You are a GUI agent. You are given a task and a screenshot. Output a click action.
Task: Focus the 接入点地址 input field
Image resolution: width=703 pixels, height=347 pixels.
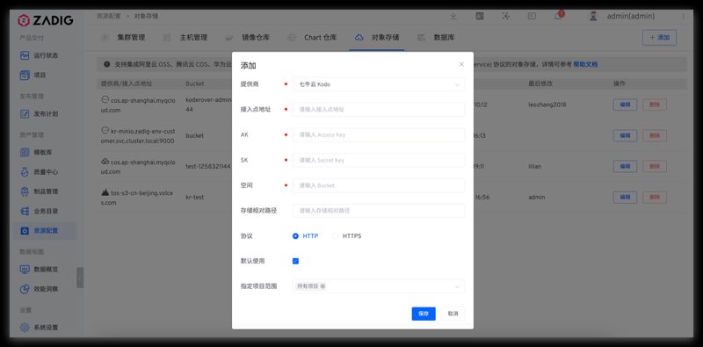pyautogui.click(x=379, y=110)
